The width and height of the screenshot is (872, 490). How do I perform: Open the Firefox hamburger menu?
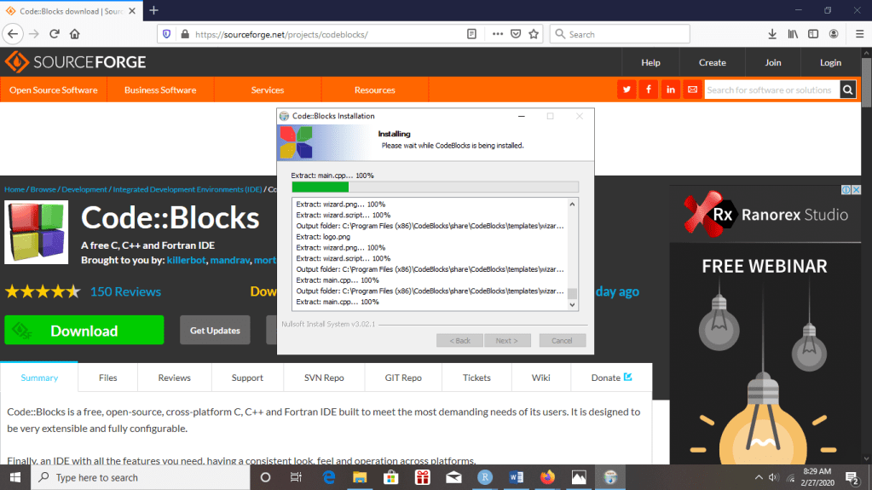point(855,34)
